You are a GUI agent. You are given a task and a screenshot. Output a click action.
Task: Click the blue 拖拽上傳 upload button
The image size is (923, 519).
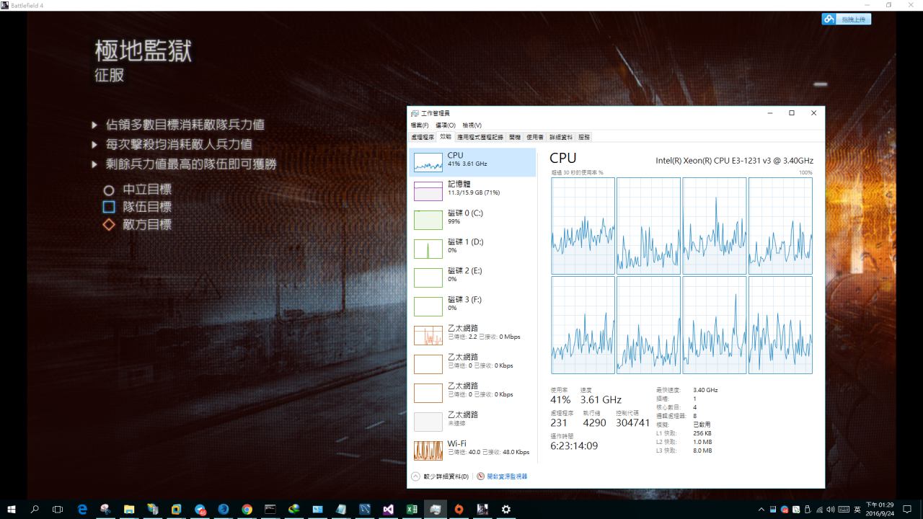847,19
